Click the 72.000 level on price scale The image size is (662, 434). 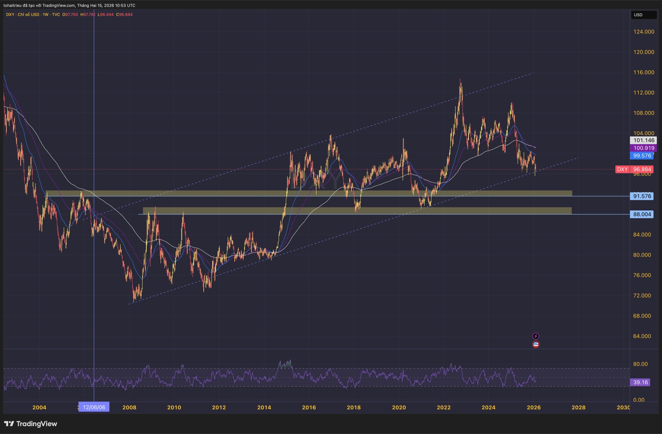point(642,295)
